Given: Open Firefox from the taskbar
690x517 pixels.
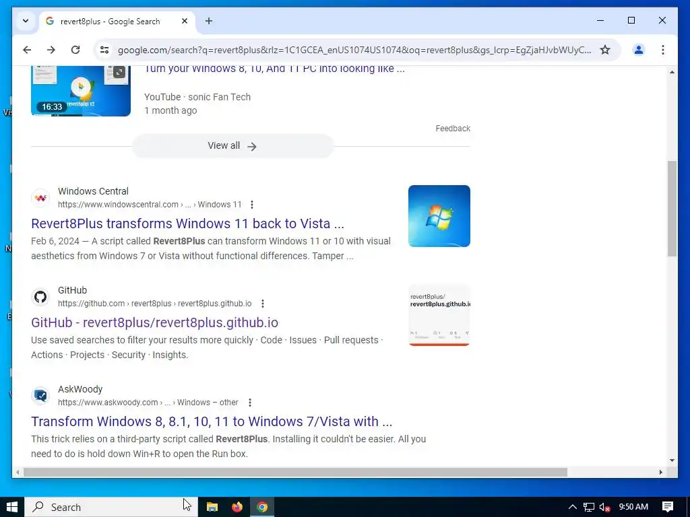Looking at the screenshot, I should [237, 507].
